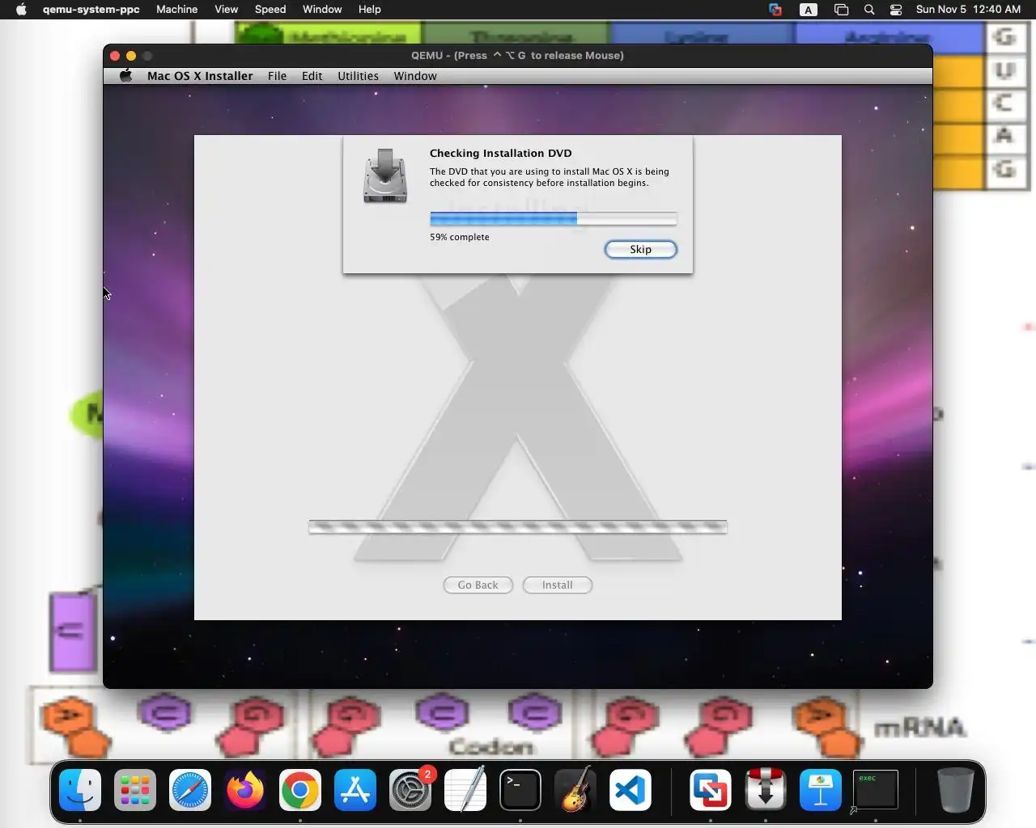Open the host Window menu

tap(322, 9)
